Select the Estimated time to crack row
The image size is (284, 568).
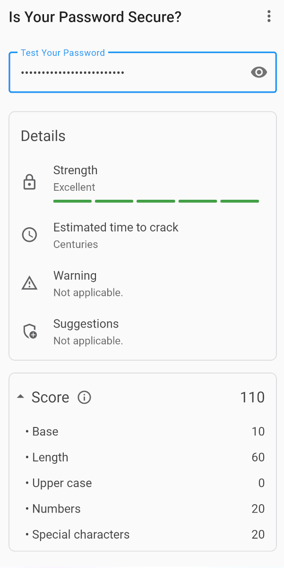coord(116,228)
